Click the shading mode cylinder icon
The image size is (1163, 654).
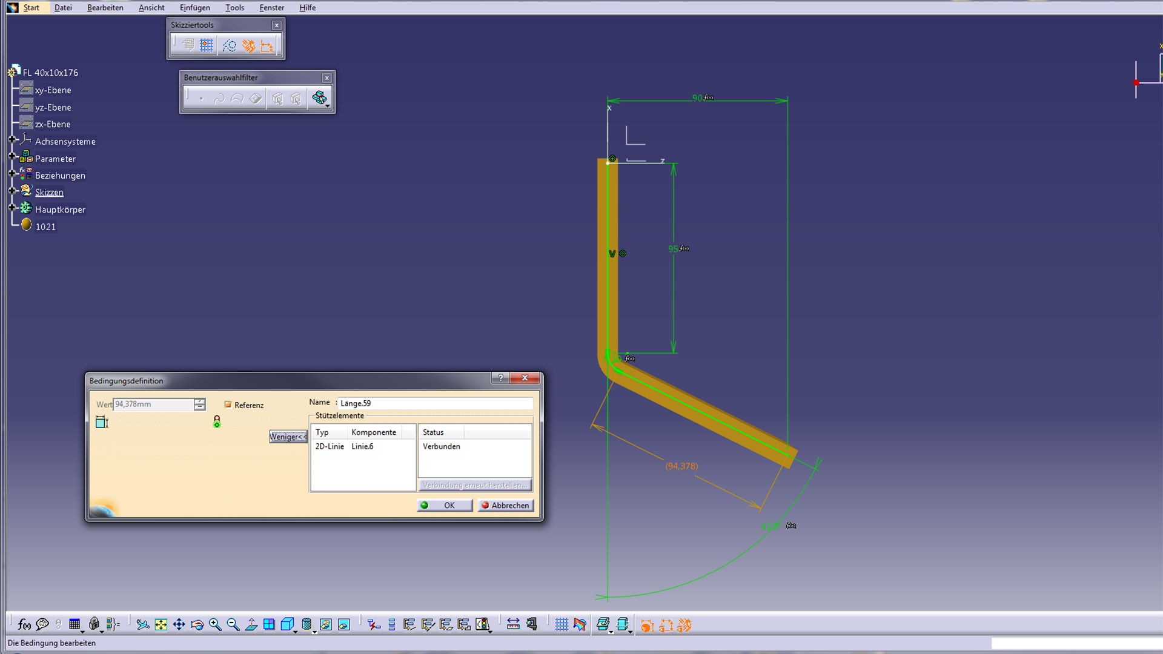tap(306, 624)
